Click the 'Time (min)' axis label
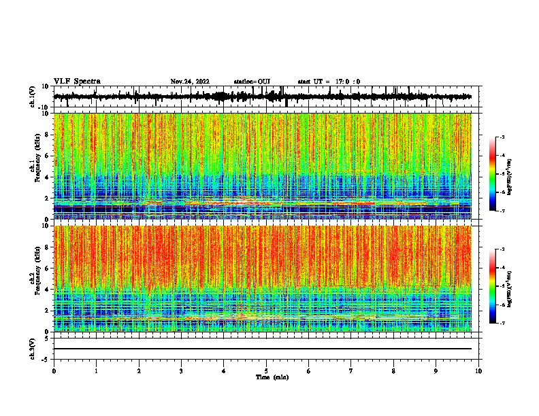This screenshot has height=416, width=539. pyautogui.click(x=272, y=377)
